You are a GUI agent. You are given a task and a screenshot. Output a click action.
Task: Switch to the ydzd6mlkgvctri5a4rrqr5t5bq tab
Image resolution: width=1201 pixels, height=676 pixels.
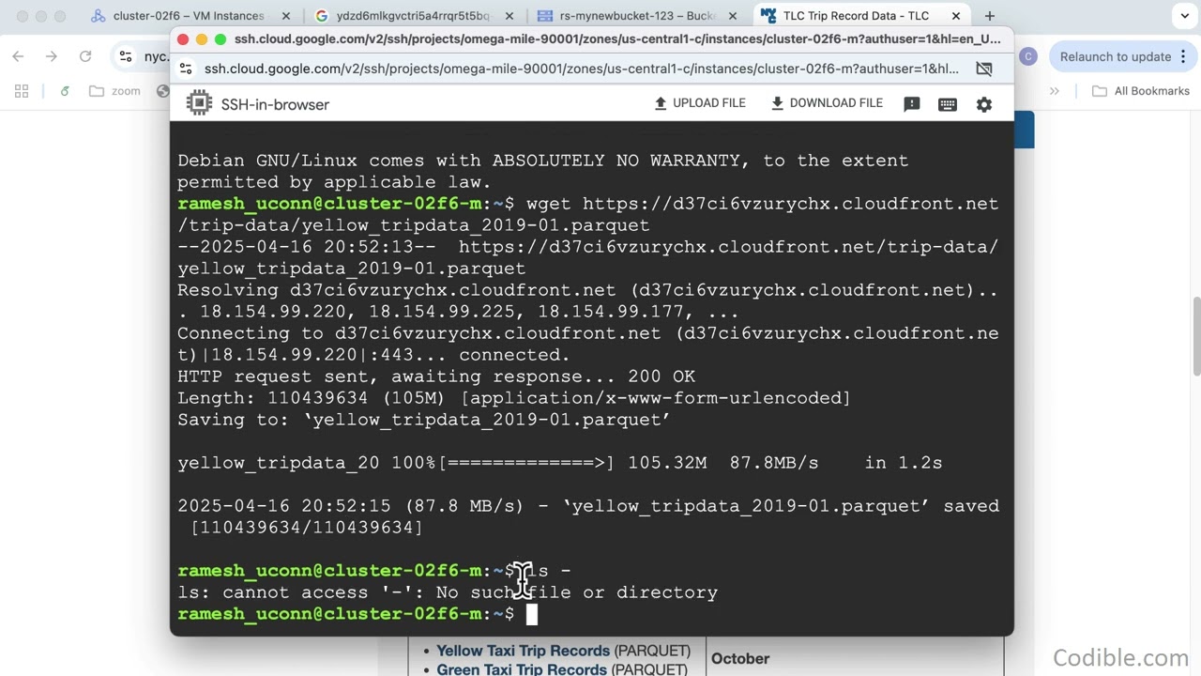[413, 16]
